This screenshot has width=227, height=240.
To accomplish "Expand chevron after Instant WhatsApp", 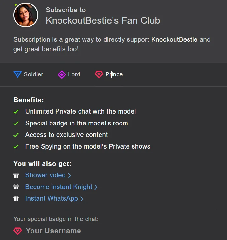I will pos(82,199).
